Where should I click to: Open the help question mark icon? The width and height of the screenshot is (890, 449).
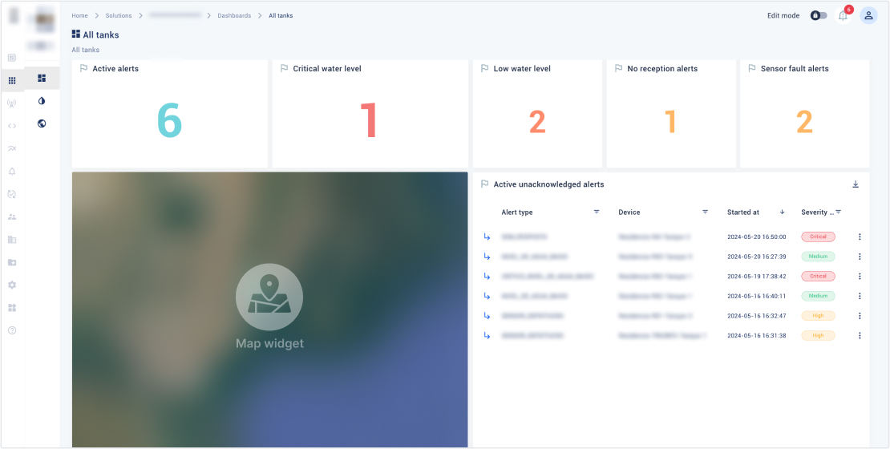coord(12,330)
